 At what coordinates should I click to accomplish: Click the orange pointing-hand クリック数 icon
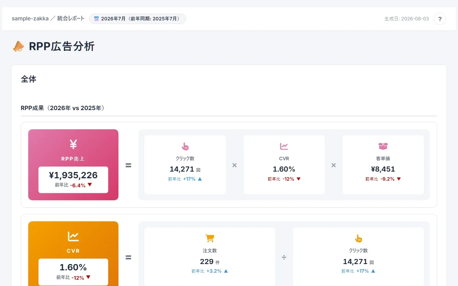point(358,239)
